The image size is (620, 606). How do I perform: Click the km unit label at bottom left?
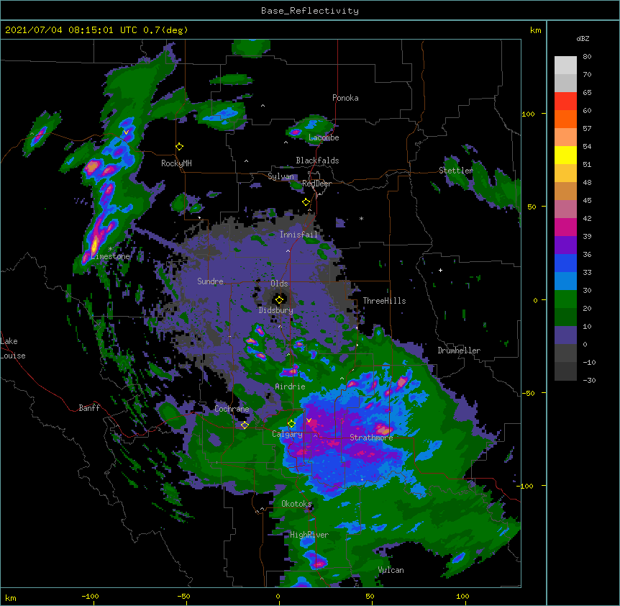[11, 597]
